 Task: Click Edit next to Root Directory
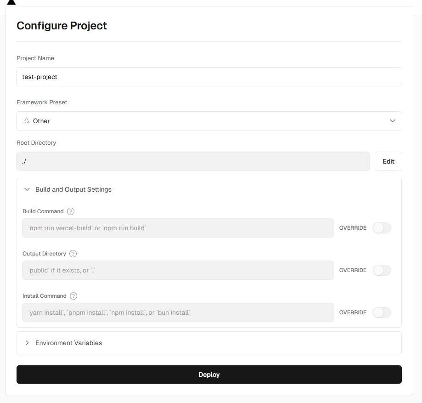point(388,161)
